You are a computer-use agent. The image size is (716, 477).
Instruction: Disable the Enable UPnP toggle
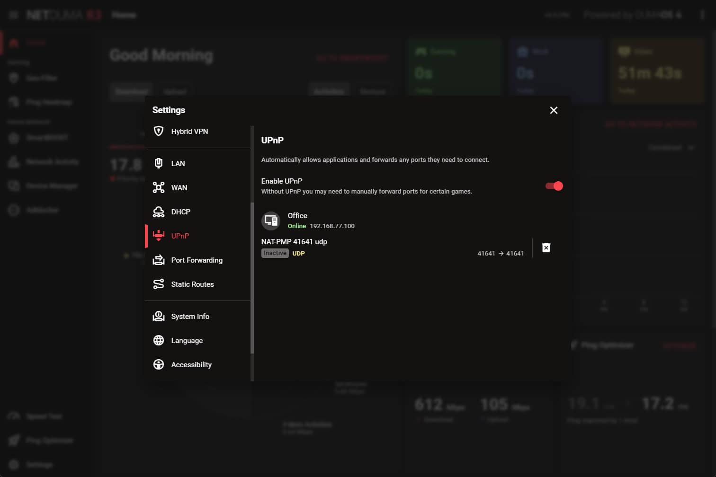click(x=554, y=186)
